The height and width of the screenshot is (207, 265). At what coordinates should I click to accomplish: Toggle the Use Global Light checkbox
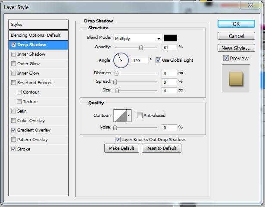coord(158,60)
